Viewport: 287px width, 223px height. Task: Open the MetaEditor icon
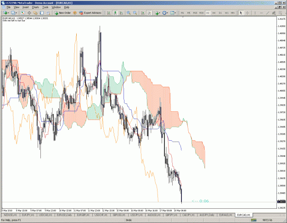(x=75, y=13)
